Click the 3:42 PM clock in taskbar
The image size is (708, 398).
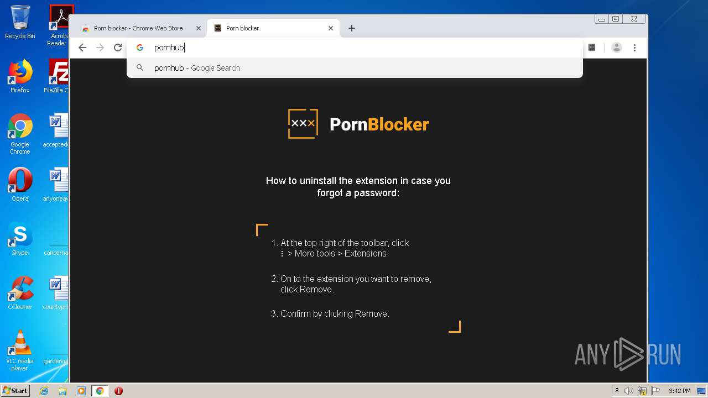point(679,391)
